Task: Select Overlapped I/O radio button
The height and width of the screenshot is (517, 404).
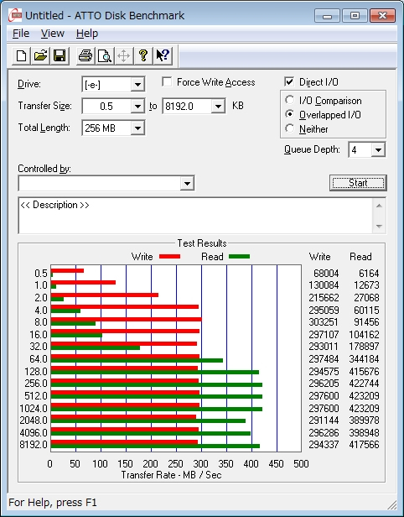Action: 289,114
